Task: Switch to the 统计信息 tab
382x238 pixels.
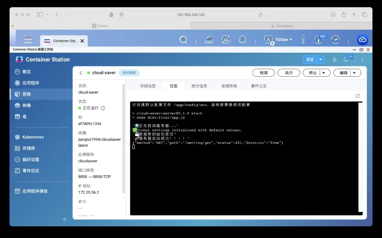Action: click(199, 86)
